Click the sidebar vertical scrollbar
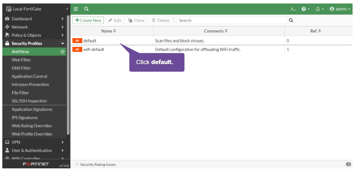Viewport: 356px width, 173px height. point(68,75)
